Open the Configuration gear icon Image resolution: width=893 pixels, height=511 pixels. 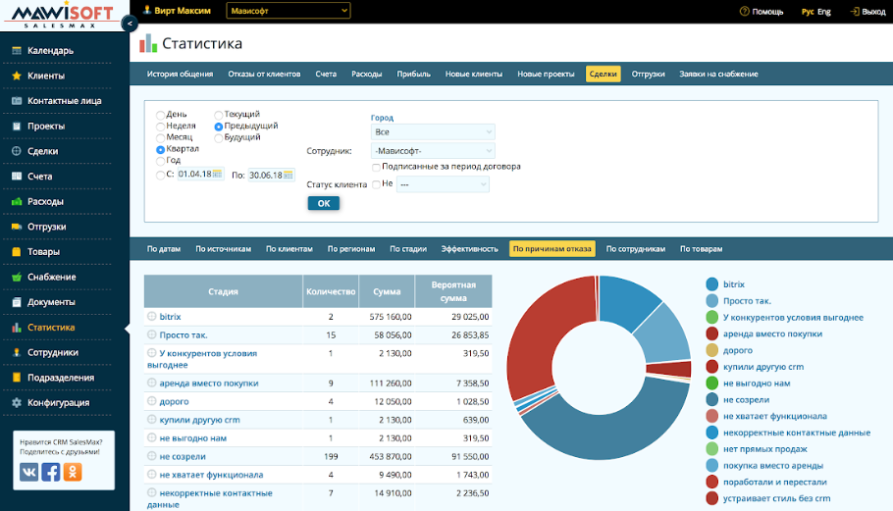click(x=17, y=402)
